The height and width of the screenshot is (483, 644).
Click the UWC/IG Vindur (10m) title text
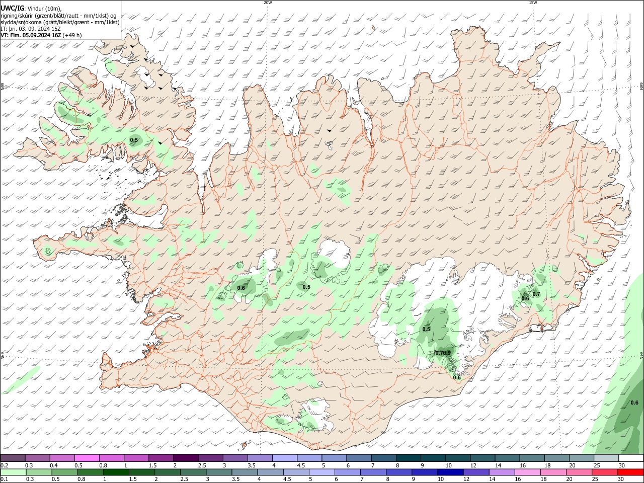[31, 8]
